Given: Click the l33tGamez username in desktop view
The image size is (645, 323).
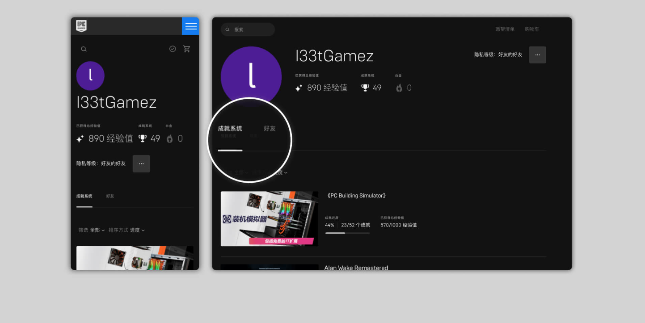Looking at the screenshot, I should tap(334, 56).
